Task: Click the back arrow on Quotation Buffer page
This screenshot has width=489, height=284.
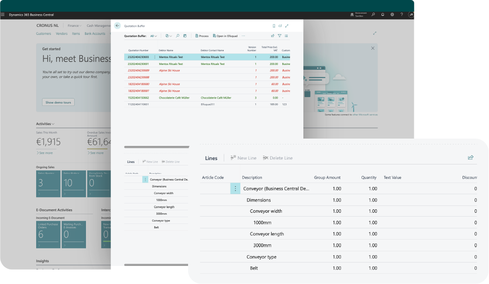Action: pos(118,25)
